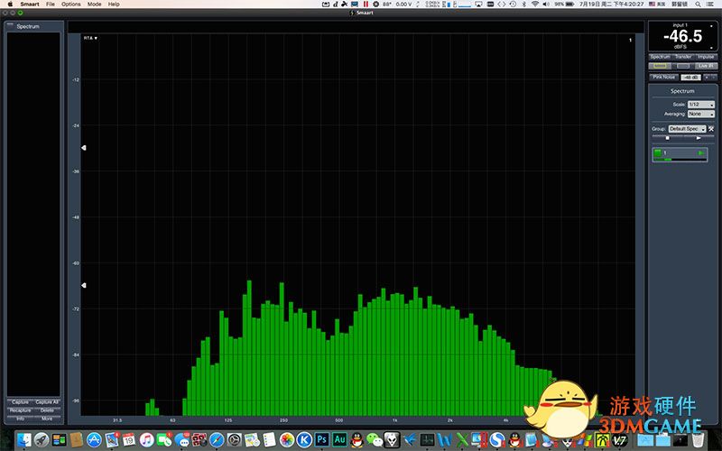Open the App Store dock icon

tap(93, 440)
